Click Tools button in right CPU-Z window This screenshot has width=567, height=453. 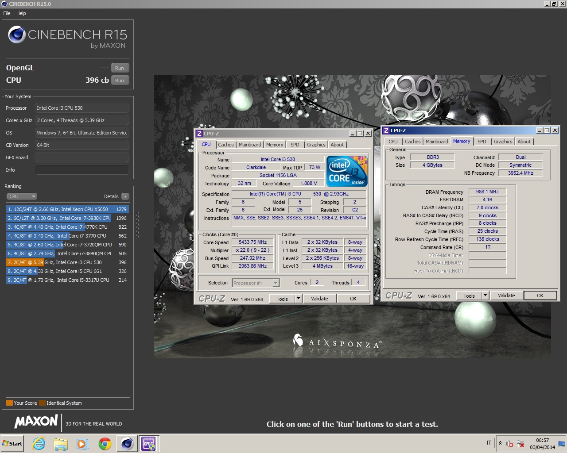point(469,296)
